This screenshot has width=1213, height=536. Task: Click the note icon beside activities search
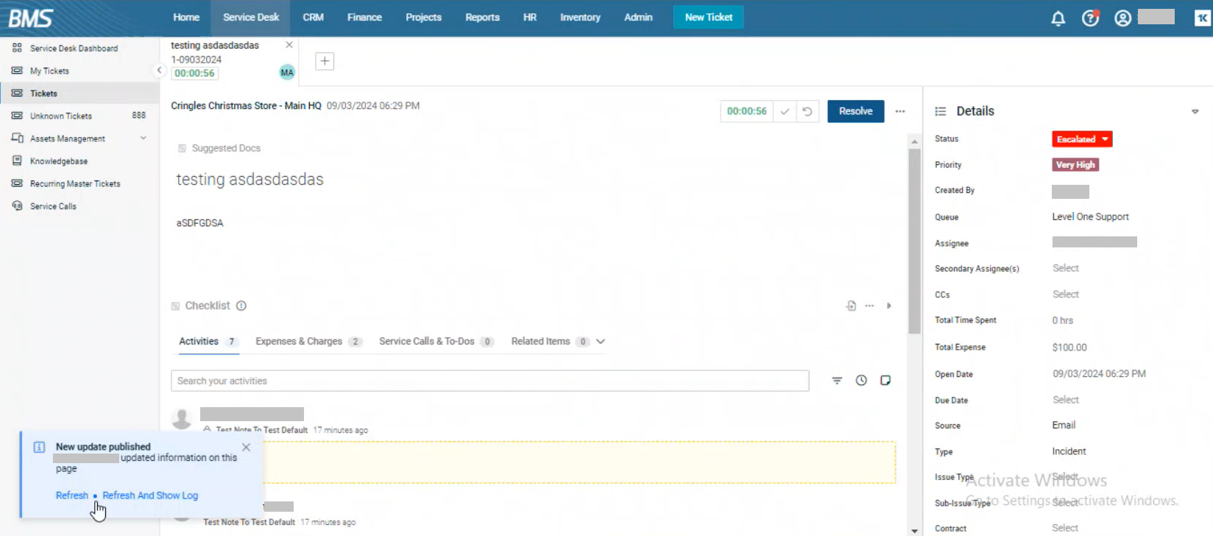[x=885, y=381]
